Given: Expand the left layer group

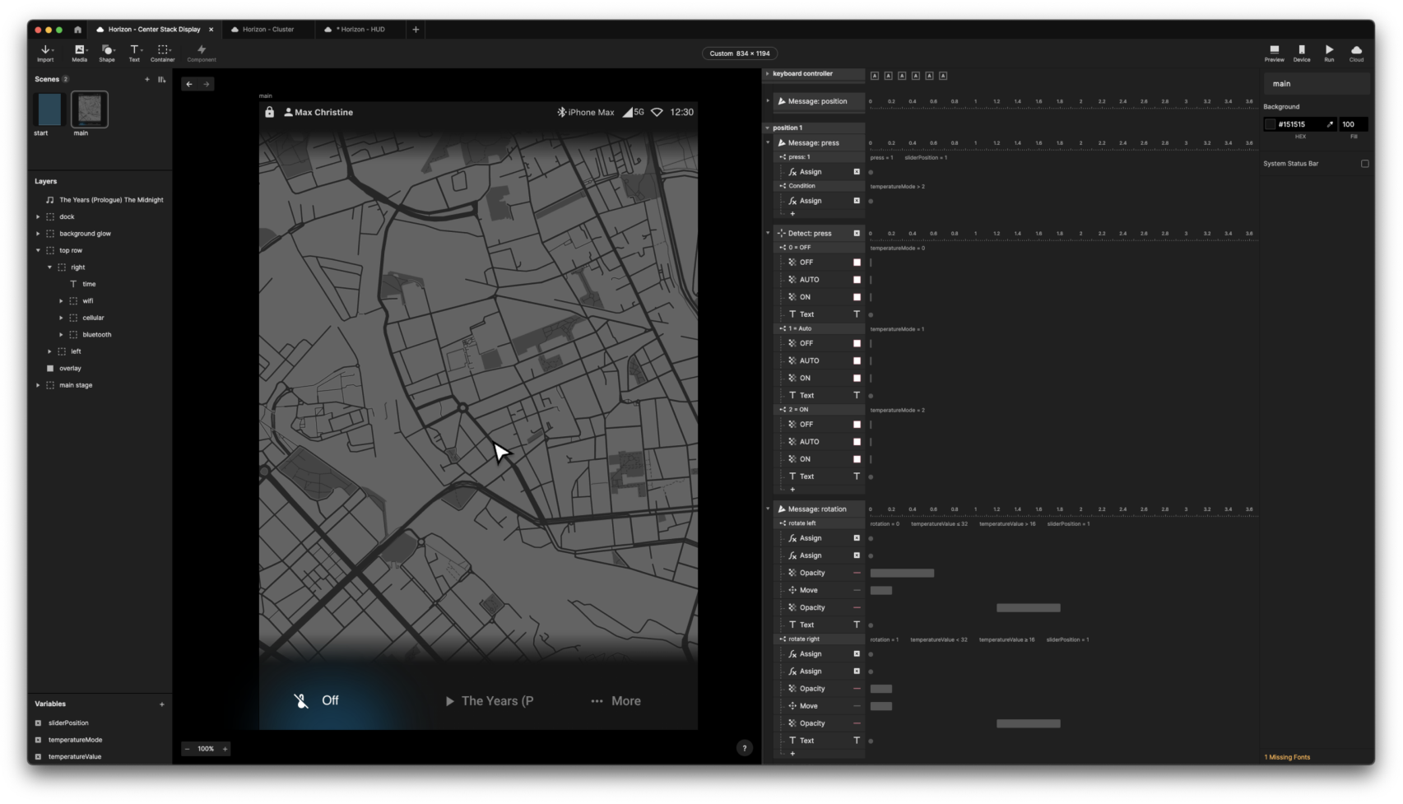Looking at the screenshot, I should click(49, 351).
